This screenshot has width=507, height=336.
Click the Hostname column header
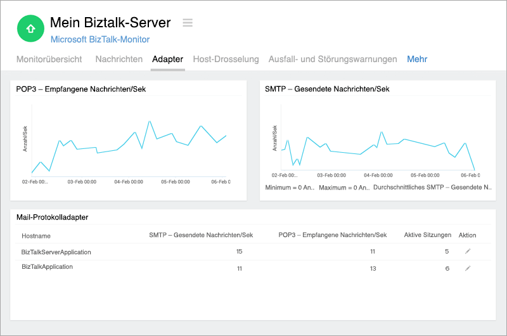[x=36, y=236]
